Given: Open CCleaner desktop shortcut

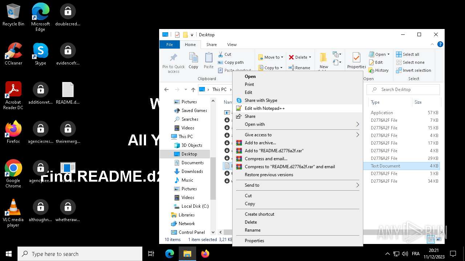Looking at the screenshot, I should [x=13, y=54].
